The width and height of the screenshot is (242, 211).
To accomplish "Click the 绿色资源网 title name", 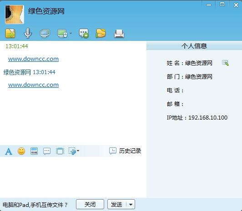I will pyautogui.click(x=46, y=11).
